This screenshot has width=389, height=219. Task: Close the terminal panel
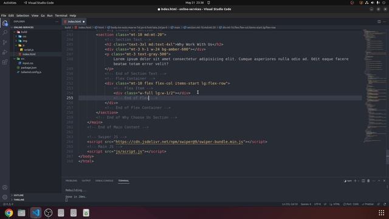(x=384, y=181)
